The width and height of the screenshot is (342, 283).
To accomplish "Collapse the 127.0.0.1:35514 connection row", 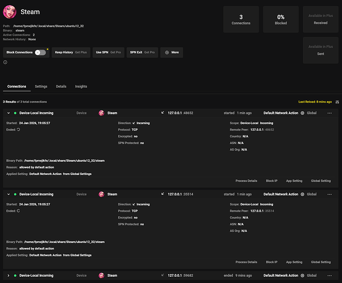I will pos(8,194).
